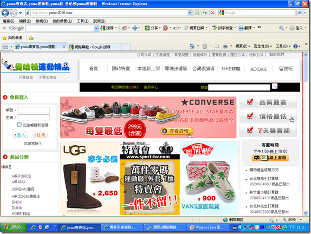Open the recent pages dropdown arrow
This screenshot has height=234, width=311.
pyautogui.click(x=20, y=13)
